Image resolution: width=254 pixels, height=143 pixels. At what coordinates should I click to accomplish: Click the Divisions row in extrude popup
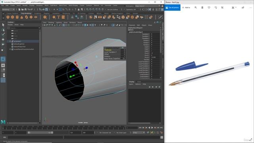[115, 56]
